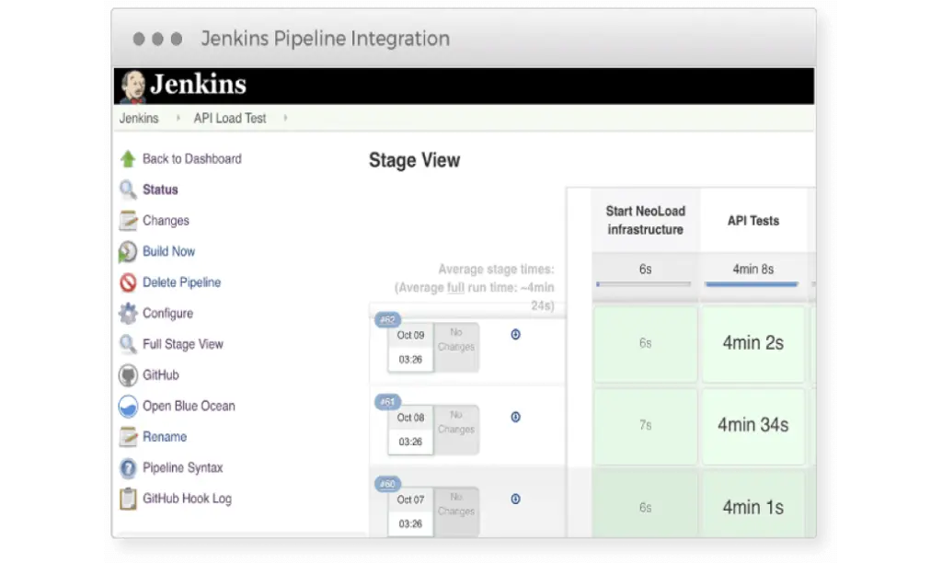
Task: Click the 6s cell for build #62
Action: [x=645, y=344]
